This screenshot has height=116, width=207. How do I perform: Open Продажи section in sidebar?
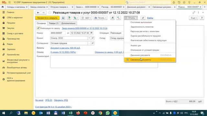coord(11,23)
